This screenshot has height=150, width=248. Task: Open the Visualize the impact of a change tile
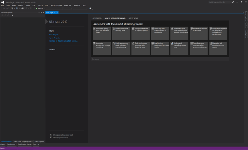(x=199, y=34)
